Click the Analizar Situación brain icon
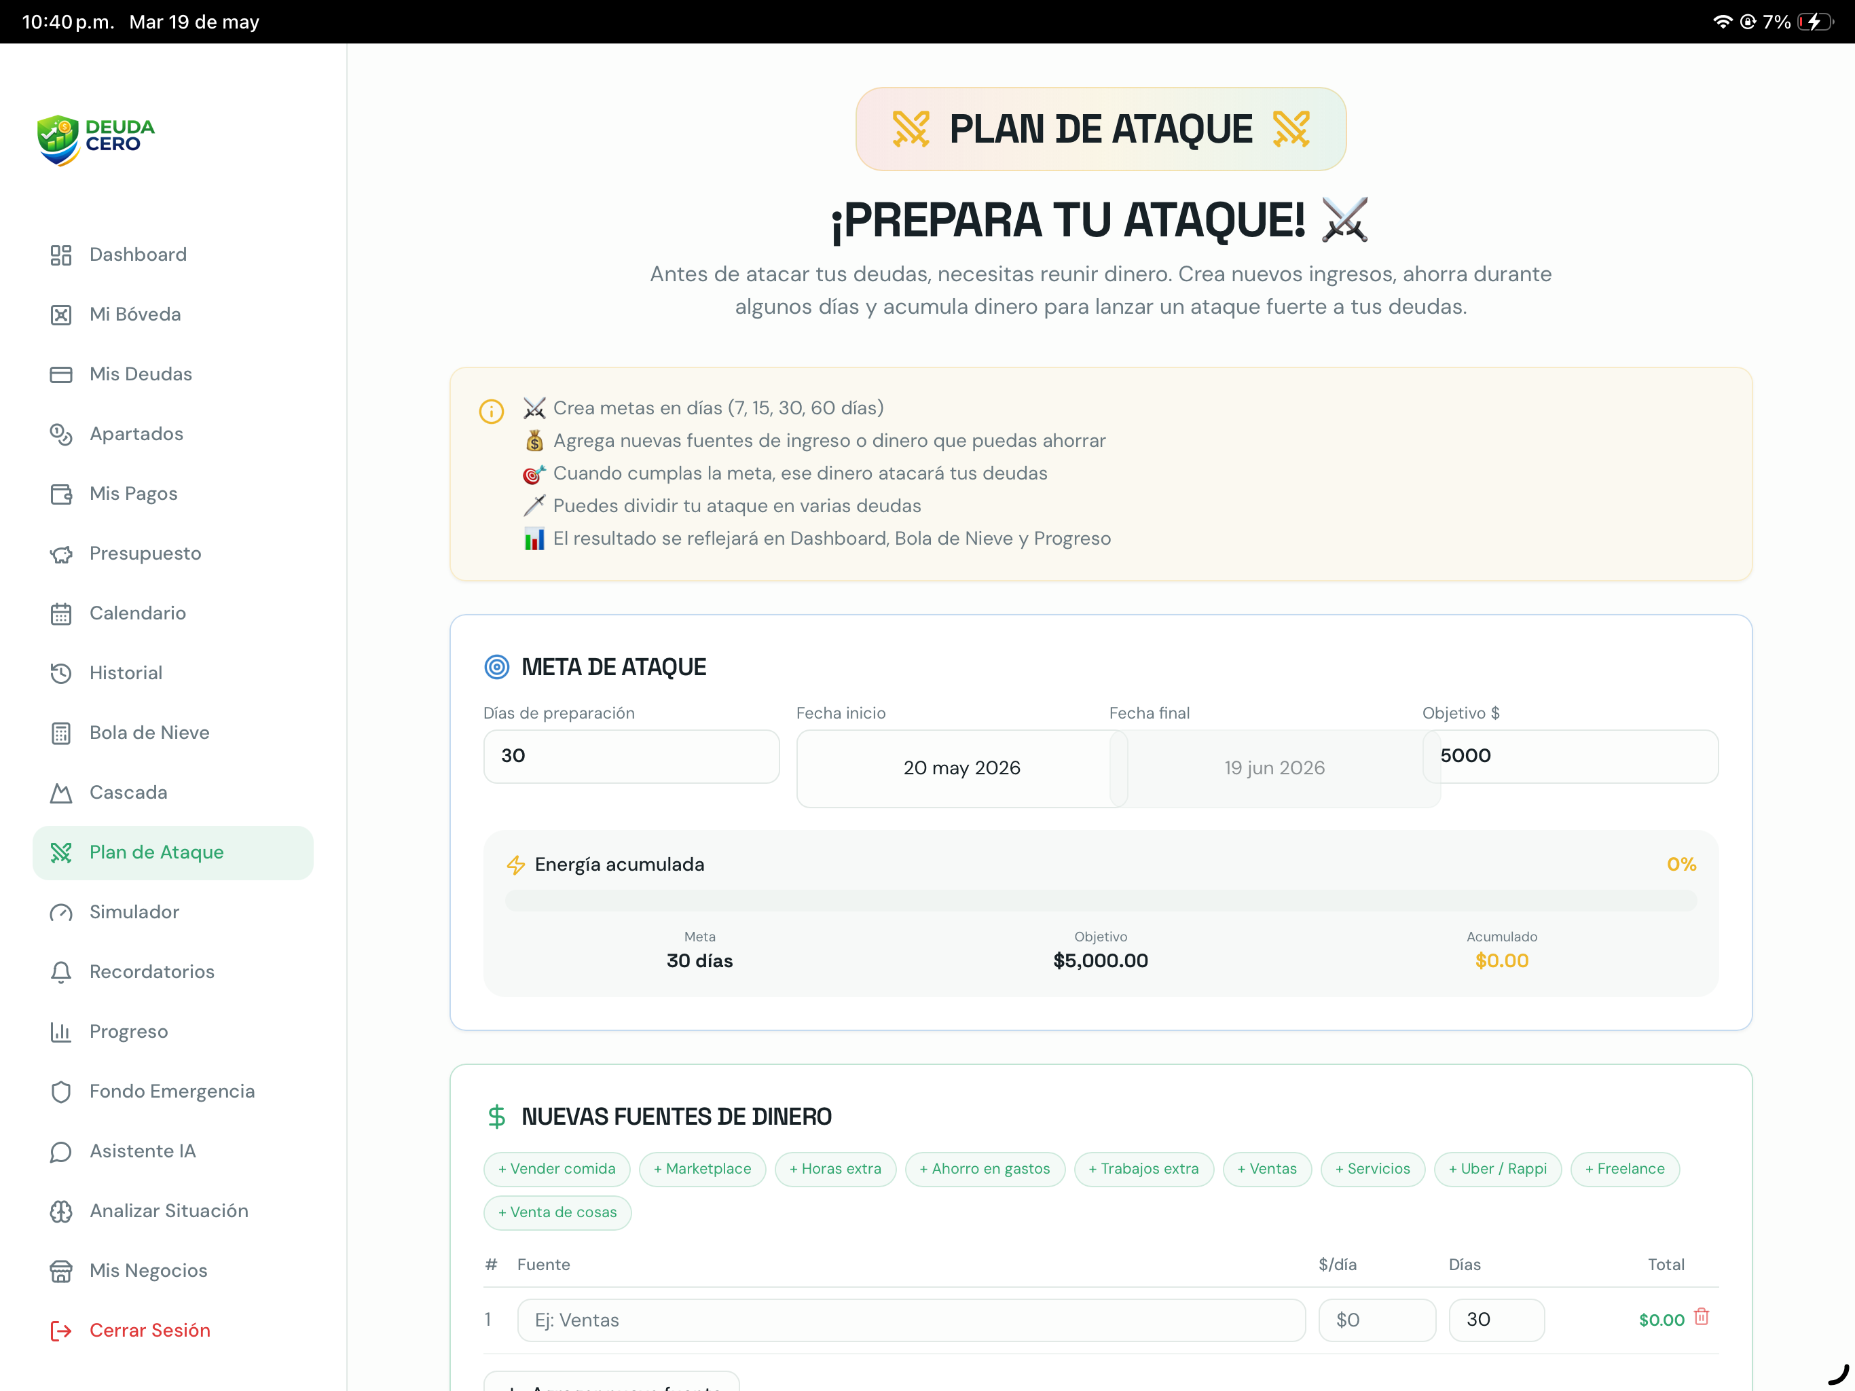This screenshot has width=1855, height=1391. click(x=60, y=1212)
